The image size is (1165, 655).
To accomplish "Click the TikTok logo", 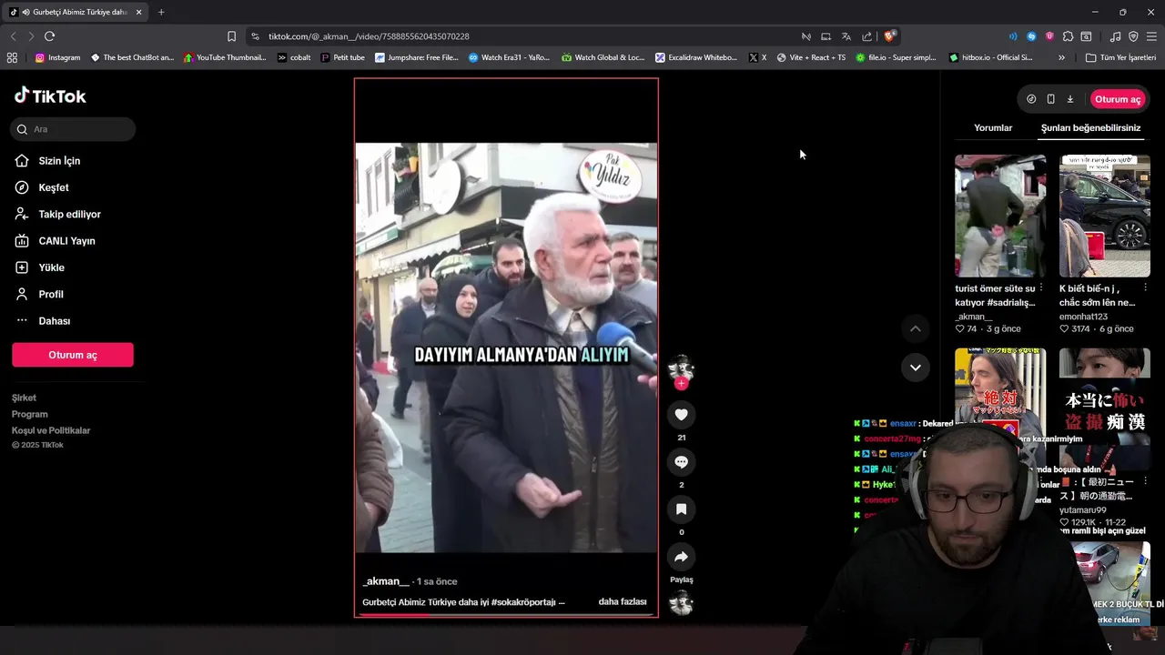I will pos(50,96).
